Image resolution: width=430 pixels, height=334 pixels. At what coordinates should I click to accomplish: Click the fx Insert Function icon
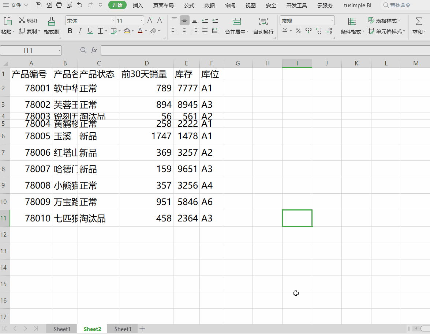pyautogui.click(x=94, y=50)
